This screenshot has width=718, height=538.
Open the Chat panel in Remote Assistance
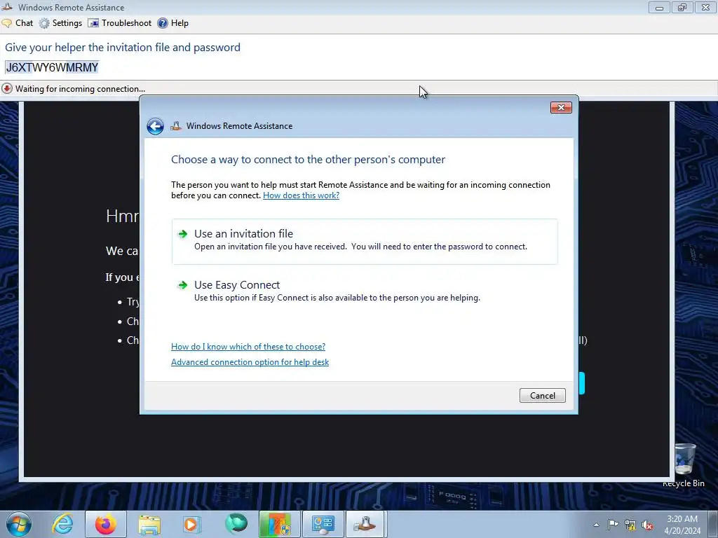(x=18, y=23)
